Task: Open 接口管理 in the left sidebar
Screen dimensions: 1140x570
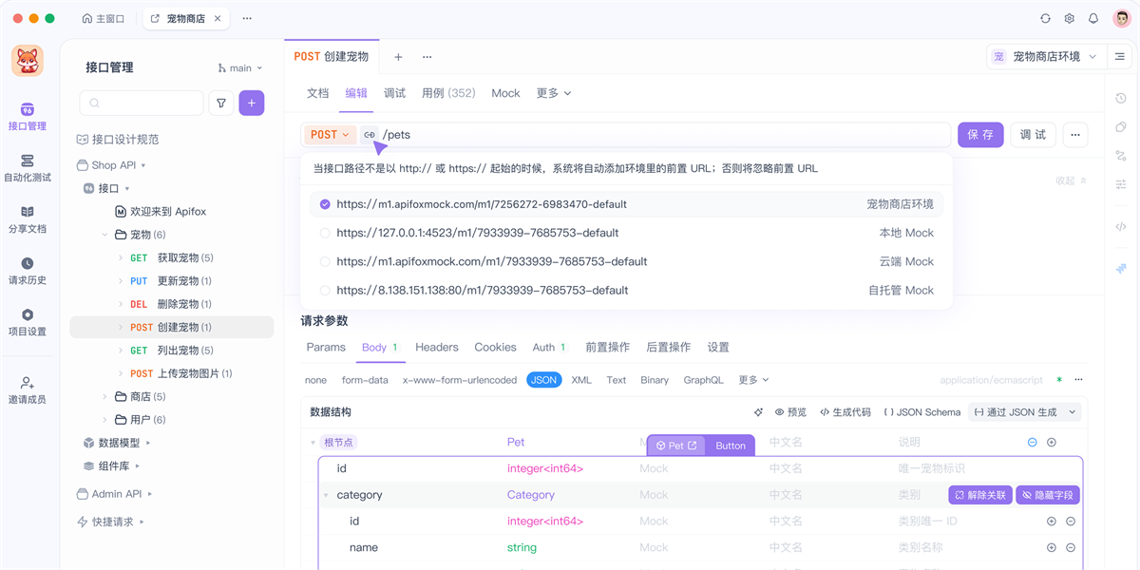Action: coord(28,117)
